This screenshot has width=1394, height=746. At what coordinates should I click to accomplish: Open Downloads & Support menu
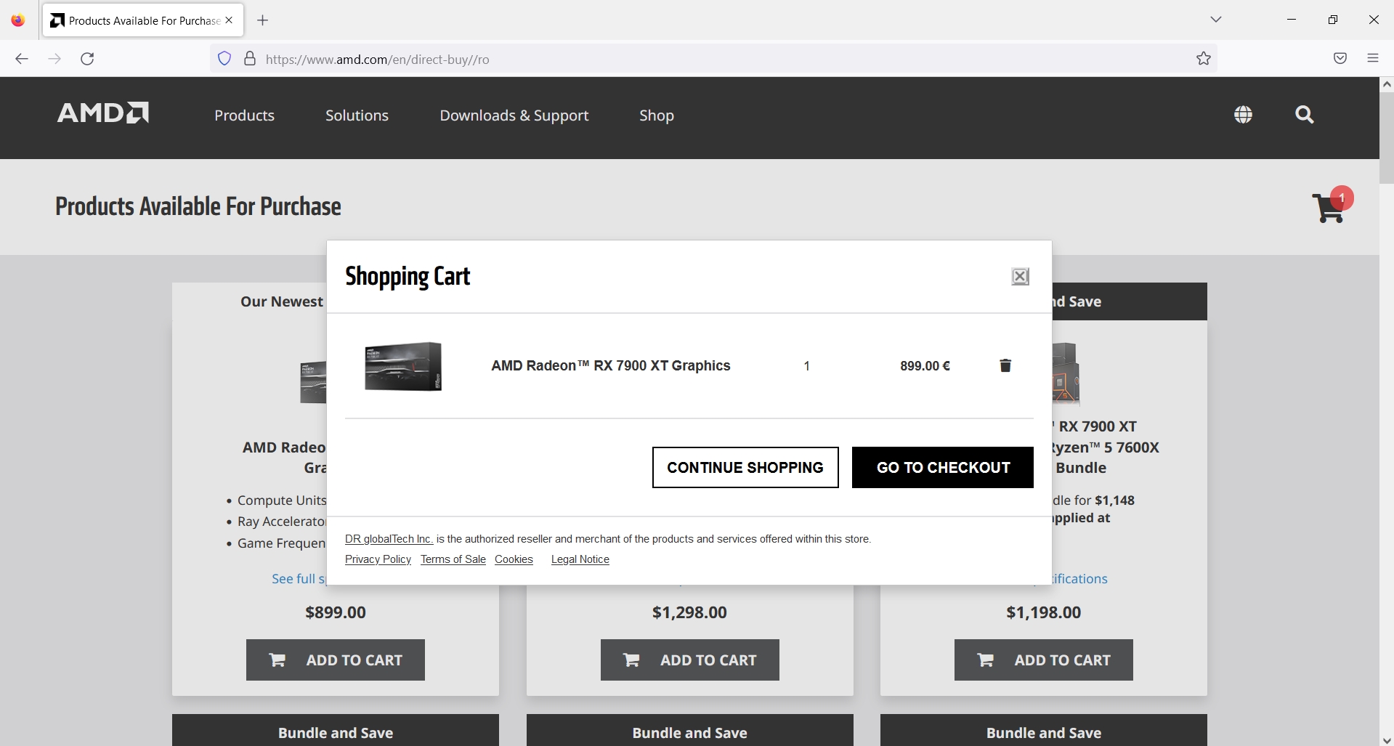514,115
